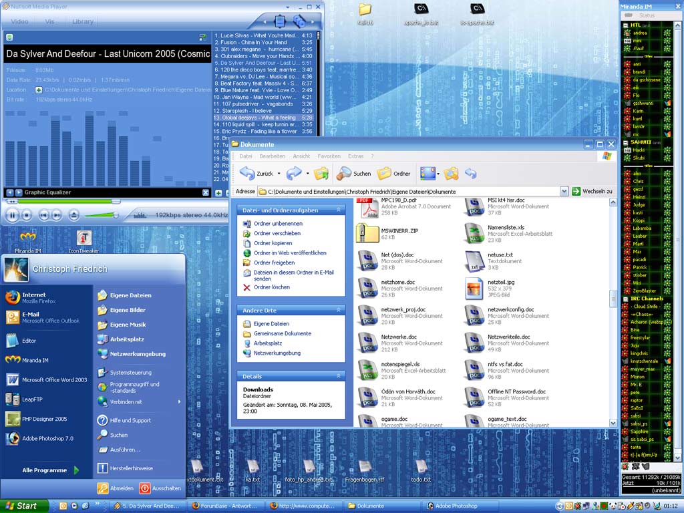Click the forward arrow in Explorer toolbar
This screenshot has height=513, width=684.
click(294, 174)
